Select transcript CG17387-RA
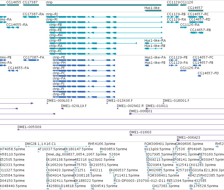This screenshot has width=224, height=190. click(33, 14)
